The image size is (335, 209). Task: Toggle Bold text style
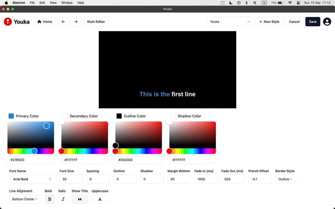pyautogui.click(x=50, y=199)
